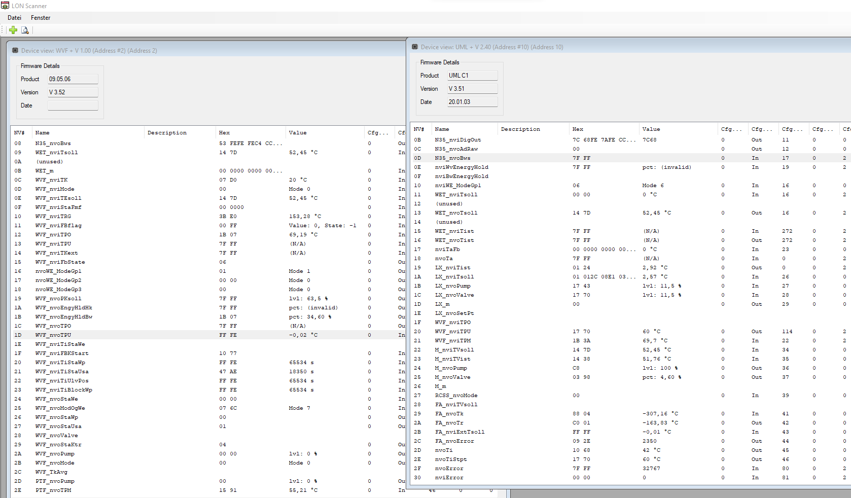The image size is (851, 498).
Task: Select row WVF_nviMode
Action: tap(209, 189)
